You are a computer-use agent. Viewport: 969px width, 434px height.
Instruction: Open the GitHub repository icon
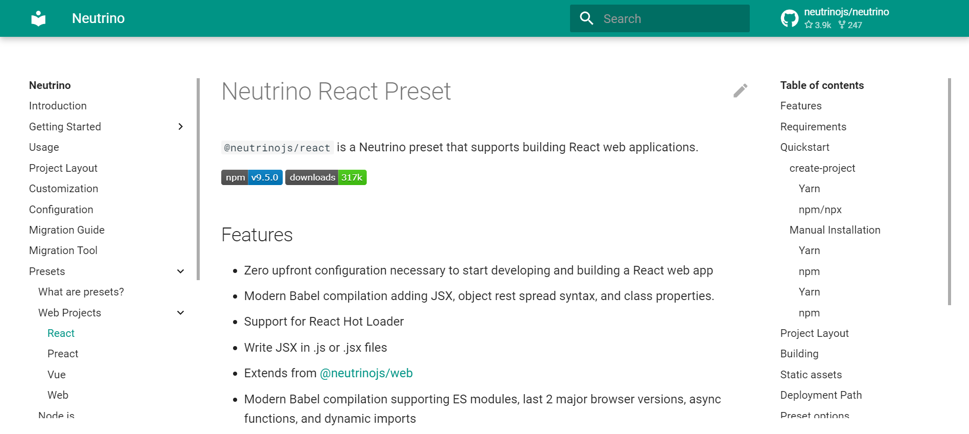pyautogui.click(x=789, y=18)
